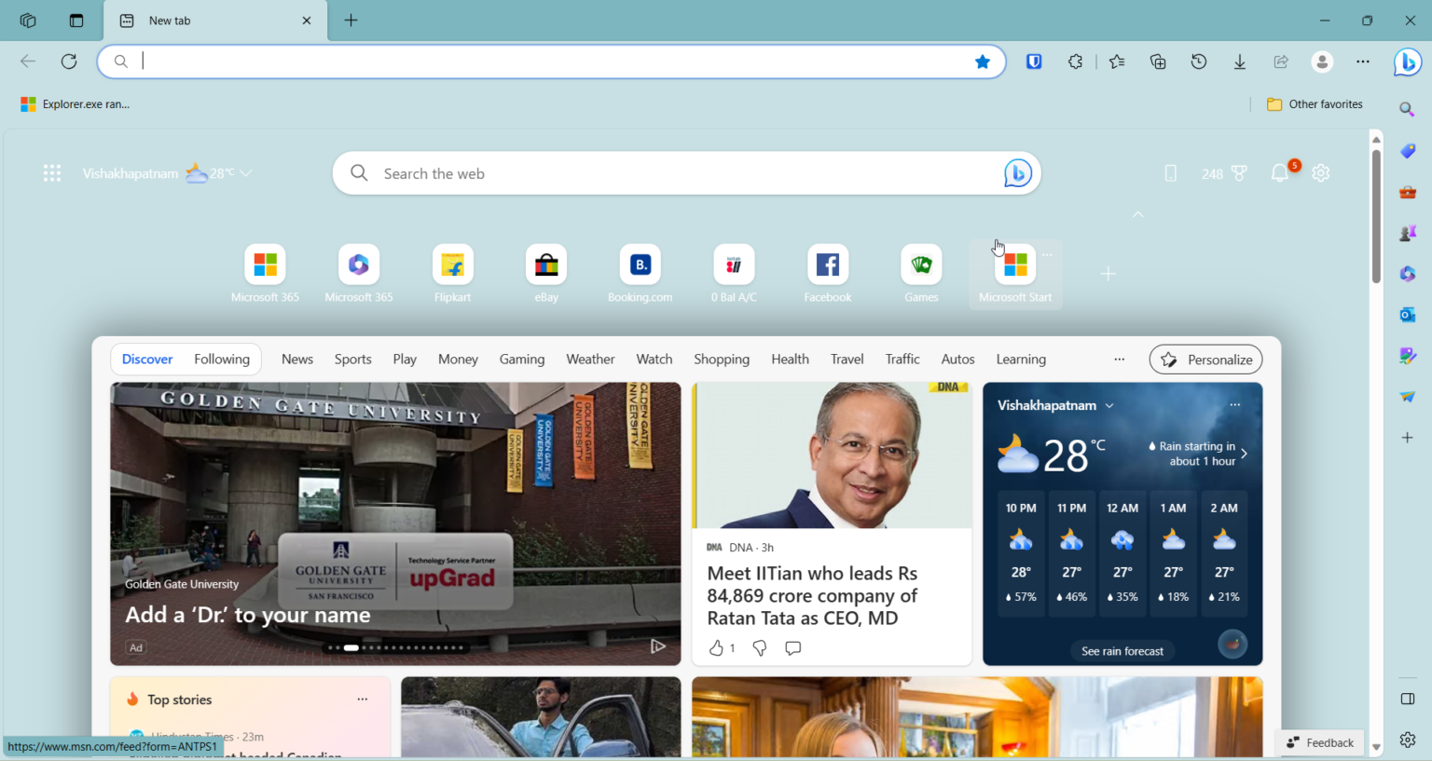Click the Browser essentials shield icon
This screenshot has height=761, width=1432.
[1034, 61]
